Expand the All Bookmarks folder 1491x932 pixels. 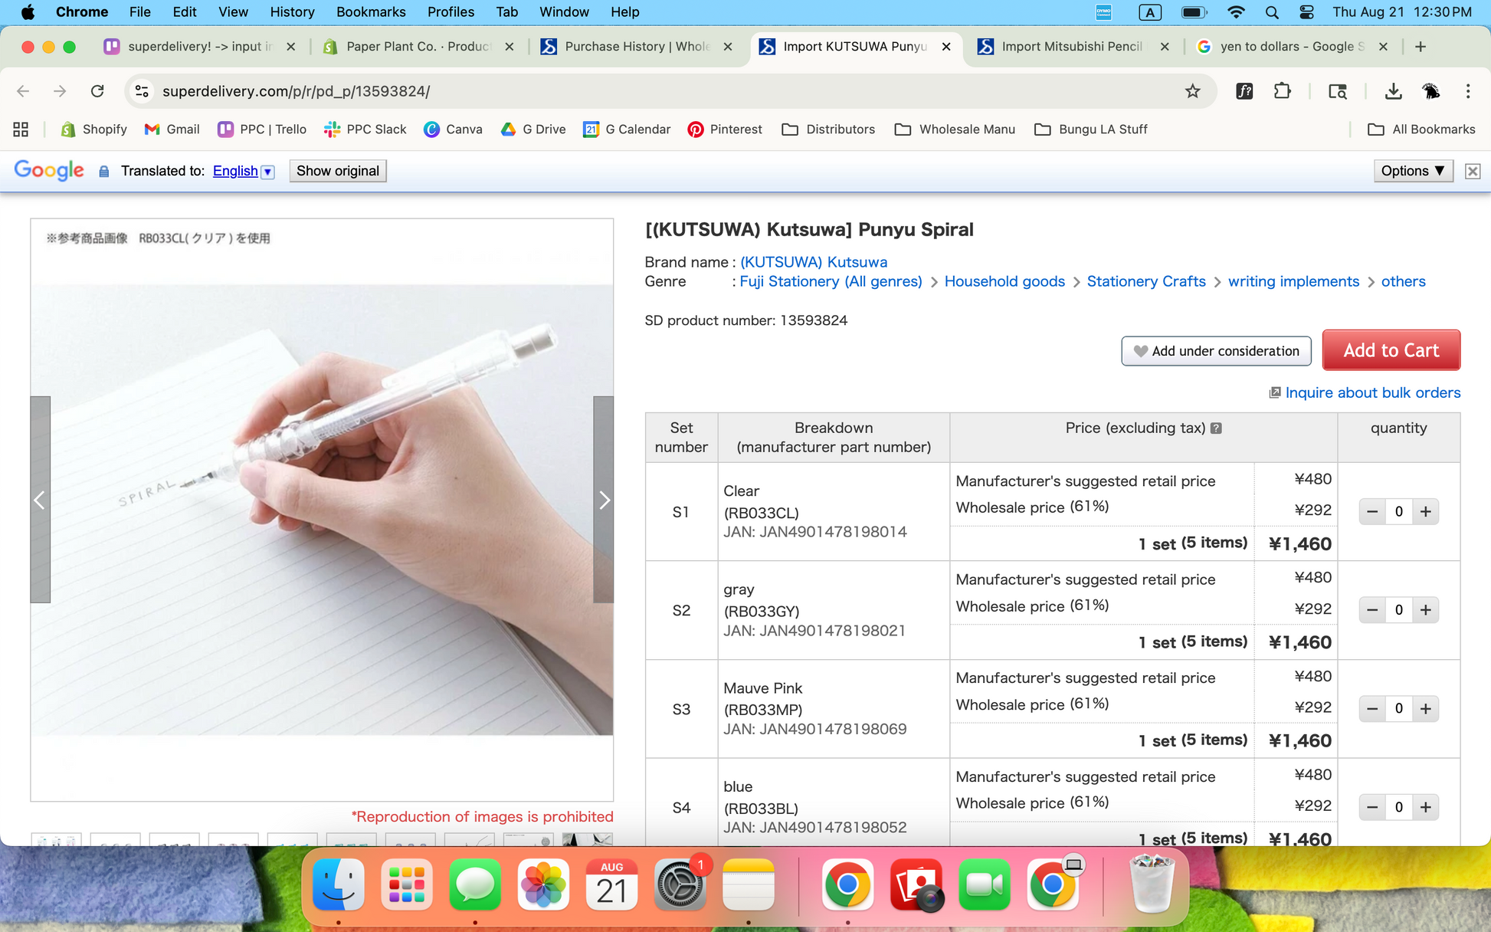[1421, 130]
